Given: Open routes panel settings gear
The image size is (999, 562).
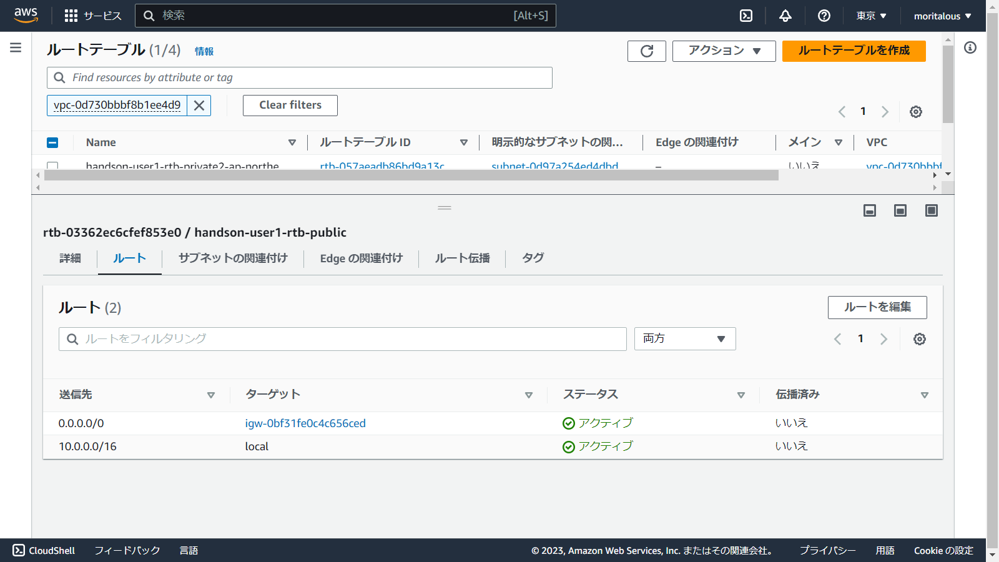Looking at the screenshot, I should pyautogui.click(x=919, y=339).
